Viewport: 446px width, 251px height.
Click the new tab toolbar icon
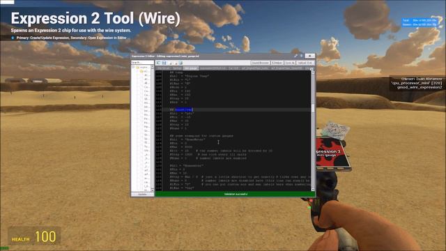[171, 63]
